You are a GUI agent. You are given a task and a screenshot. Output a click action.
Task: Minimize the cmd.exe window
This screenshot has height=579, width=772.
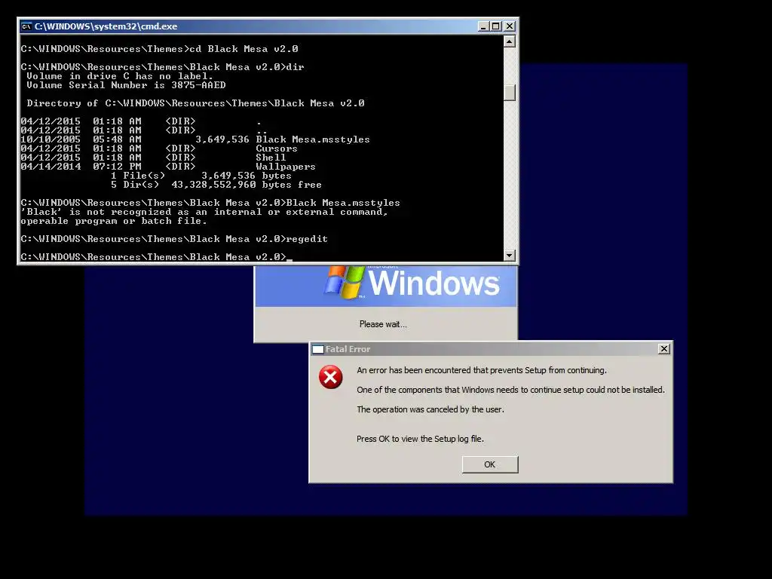point(483,26)
